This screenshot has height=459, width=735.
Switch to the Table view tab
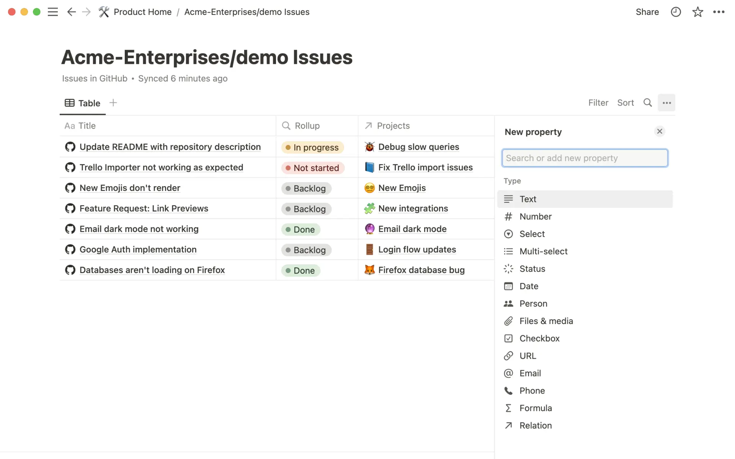(83, 103)
